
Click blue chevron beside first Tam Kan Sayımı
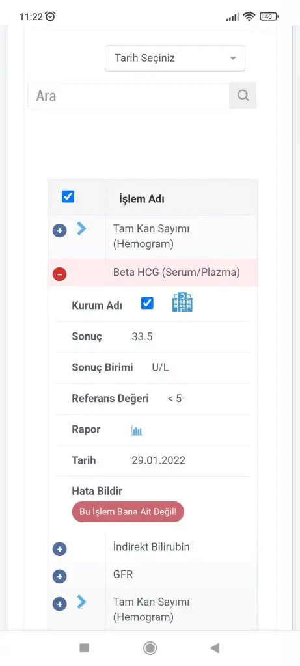coord(81,229)
